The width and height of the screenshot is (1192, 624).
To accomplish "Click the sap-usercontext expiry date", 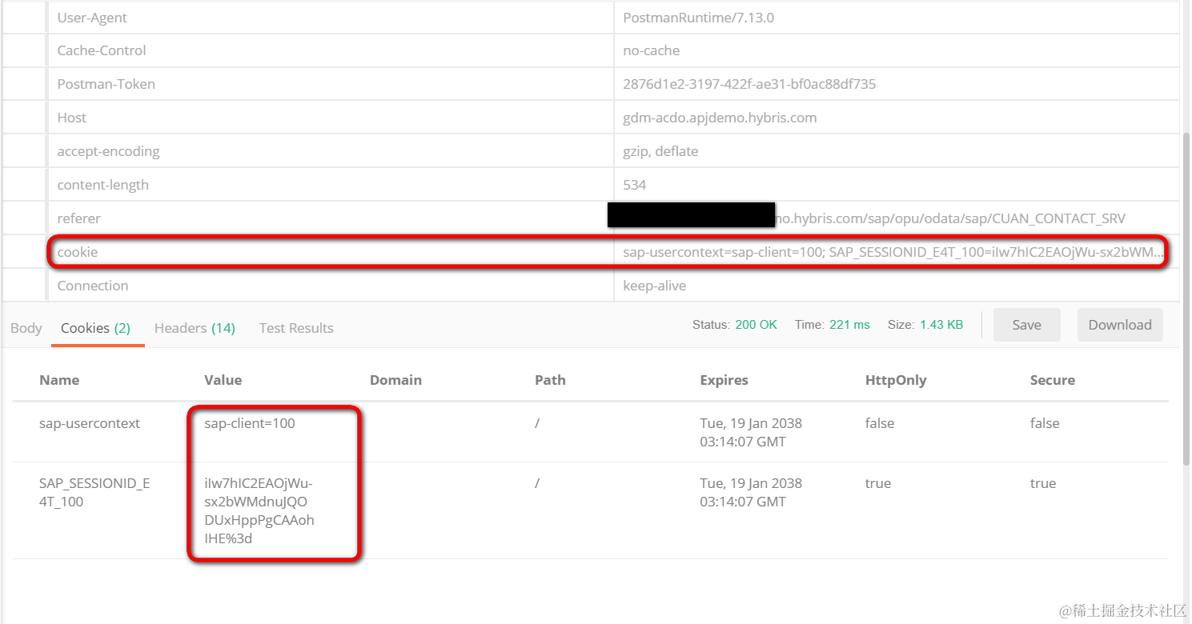I will click(x=751, y=432).
